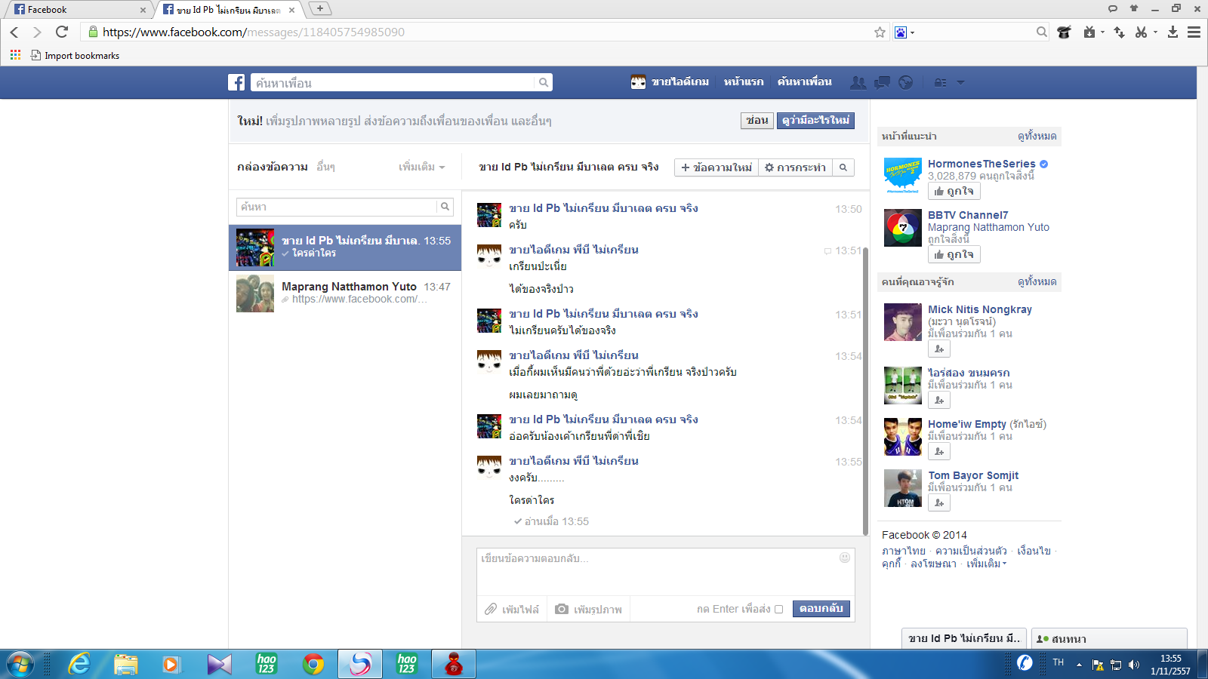This screenshot has width=1208, height=679.
Task: Open the สนทนา chat tab at bottom
Action: pos(1109,638)
